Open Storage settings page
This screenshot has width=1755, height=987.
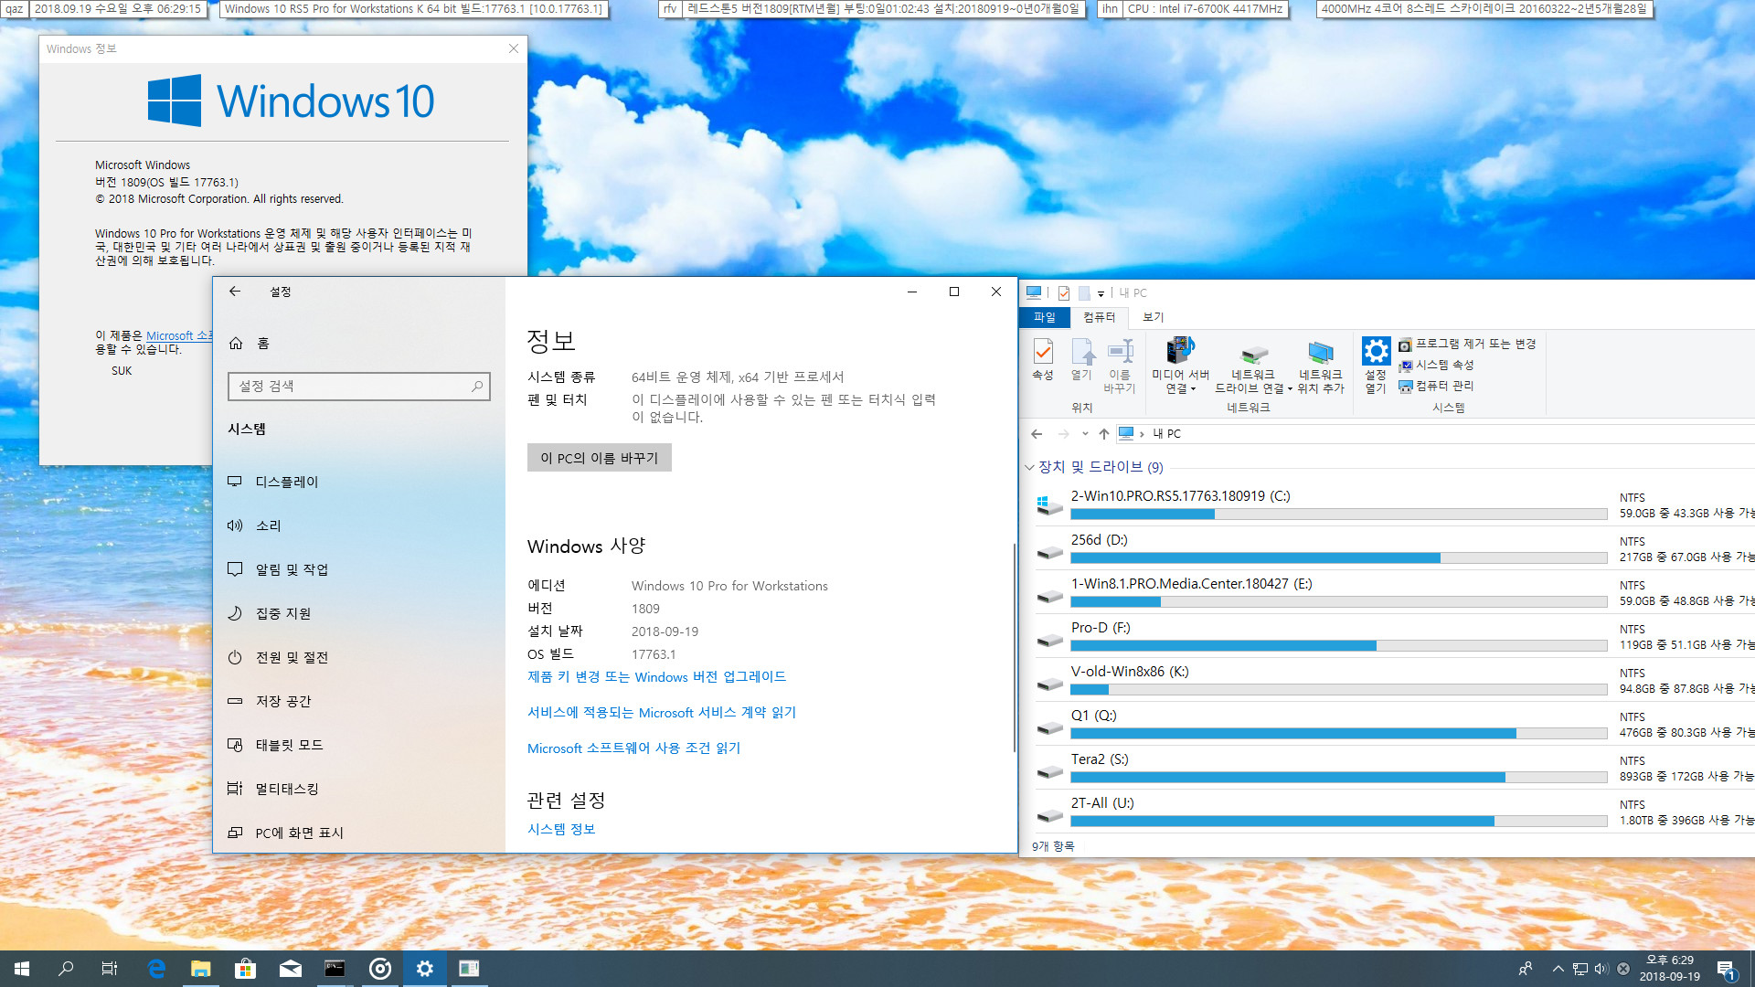pos(358,701)
